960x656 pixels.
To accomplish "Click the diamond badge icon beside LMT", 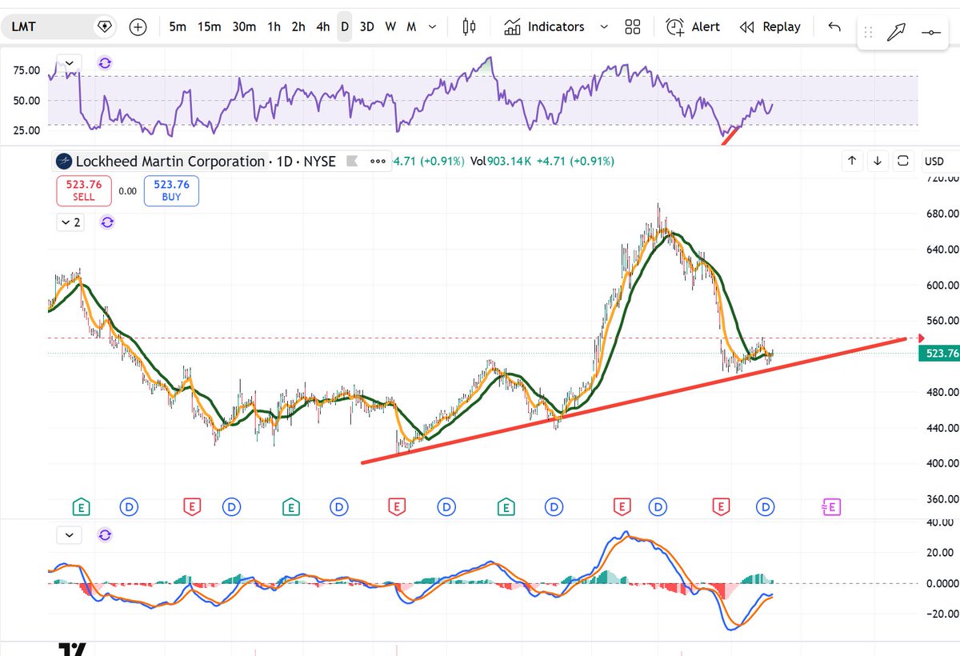I will (x=103, y=26).
